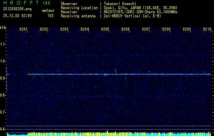Click the 1.1 kHz axis label
The width and height of the screenshot is (214, 136).
click(3, 44)
